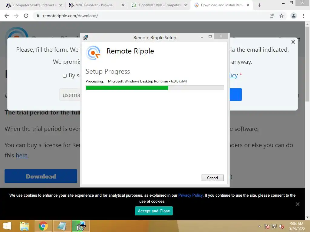Click 'Microsoft Windows Desktop Runtime - 6.0.0 (x64)' text
The width and height of the screenshot is (310, 232).
(147, 81)
